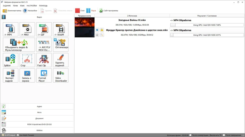Screen dimensions: 245x137
Task: Click the Истекшее время status text
Action: (178, 135)
